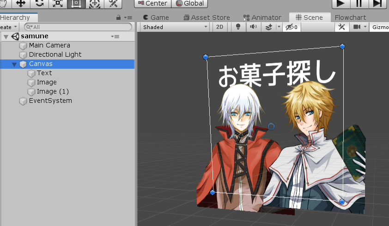Open the scene effects dropdown arrow

tap(279, 27)
